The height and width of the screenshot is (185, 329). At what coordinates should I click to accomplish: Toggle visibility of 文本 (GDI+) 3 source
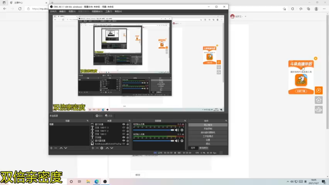[x=124, y=127]
